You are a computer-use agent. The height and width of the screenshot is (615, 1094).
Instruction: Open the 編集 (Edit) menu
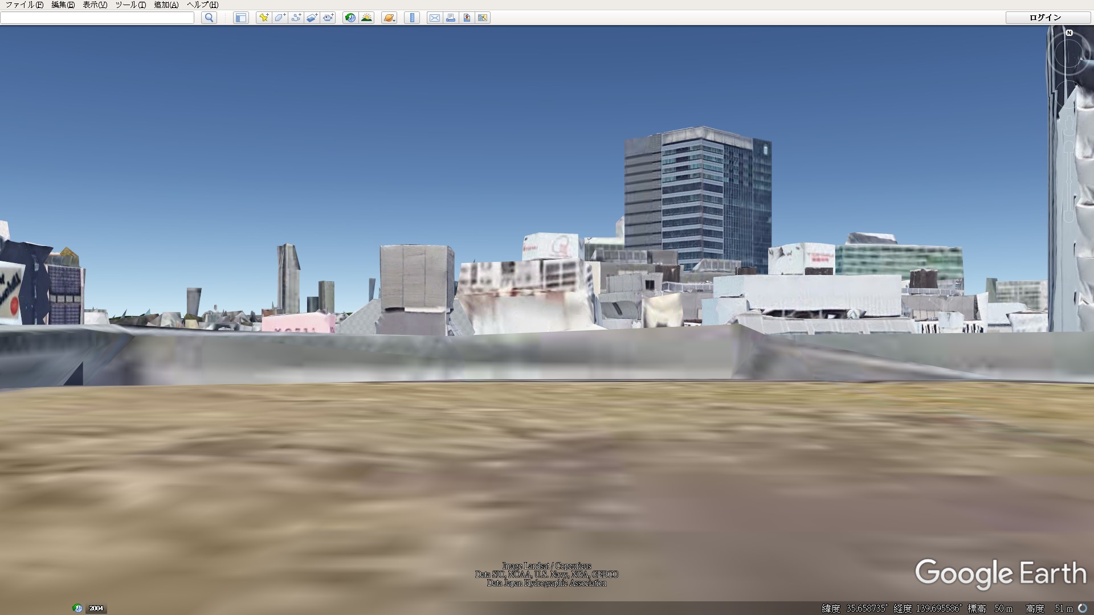click(63, 5)
